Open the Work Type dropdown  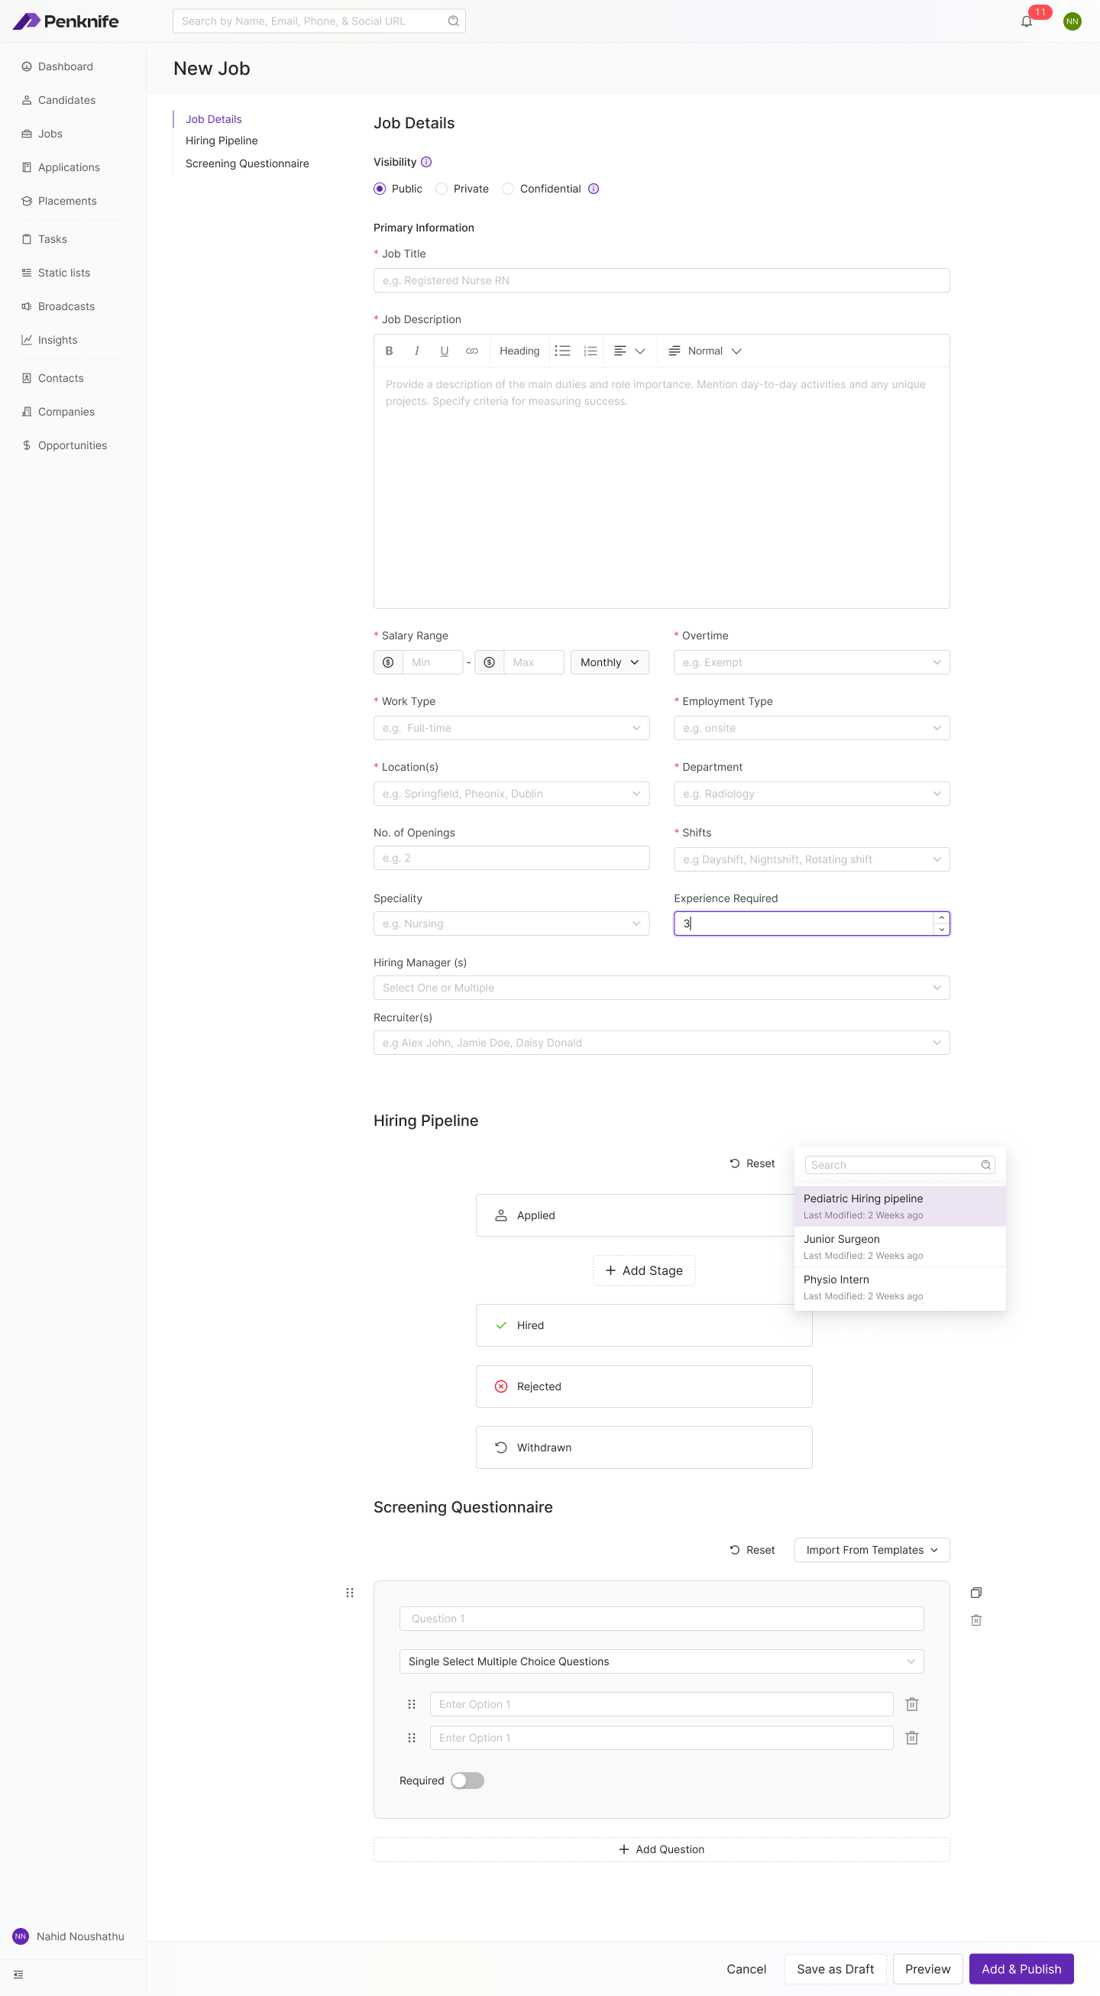point(511,729)
